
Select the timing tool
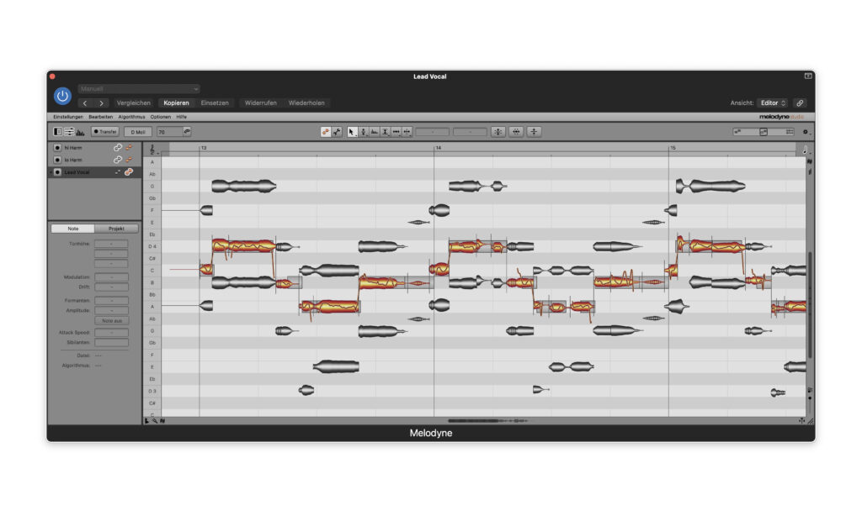(x=396, y=132)
